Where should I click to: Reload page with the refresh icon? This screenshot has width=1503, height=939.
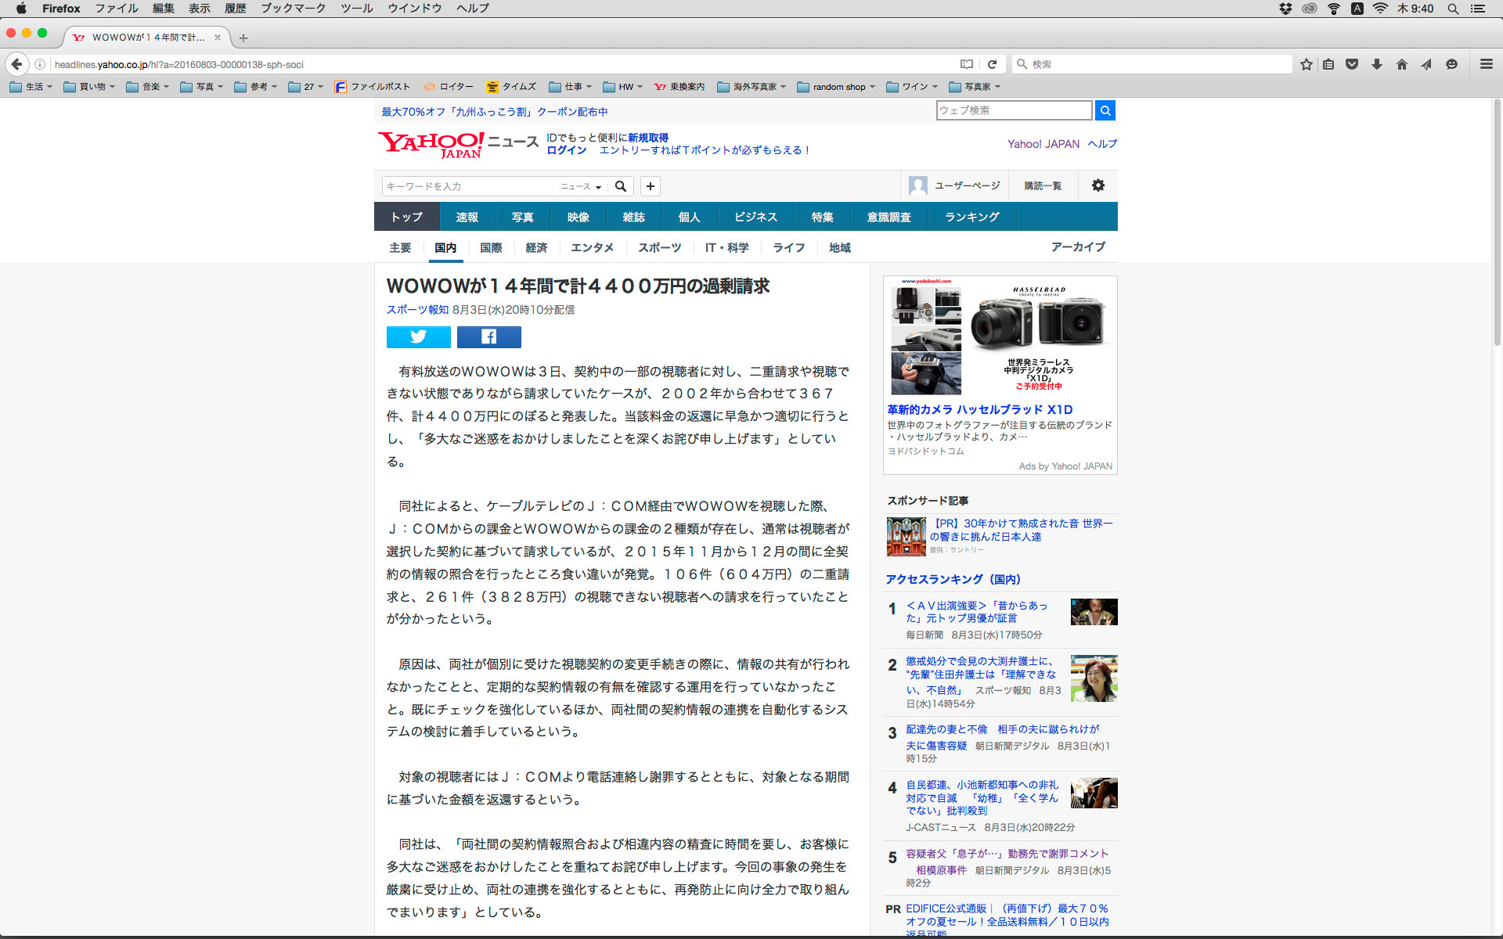992,64
